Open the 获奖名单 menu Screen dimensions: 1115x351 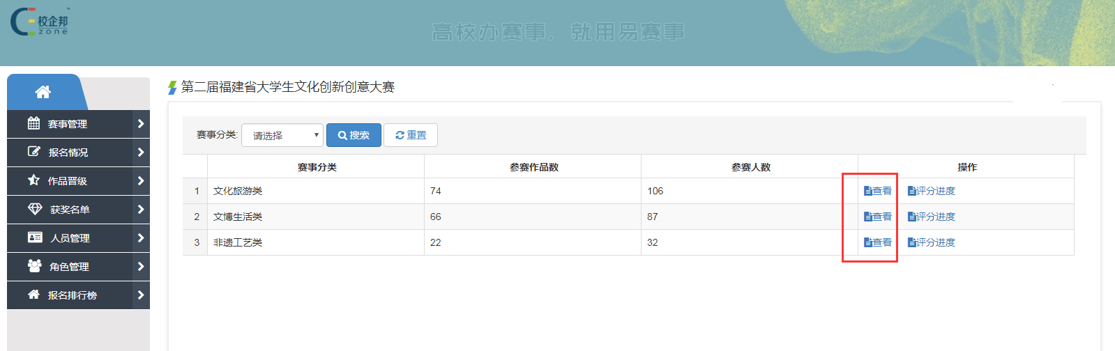[x=78, y=210]
